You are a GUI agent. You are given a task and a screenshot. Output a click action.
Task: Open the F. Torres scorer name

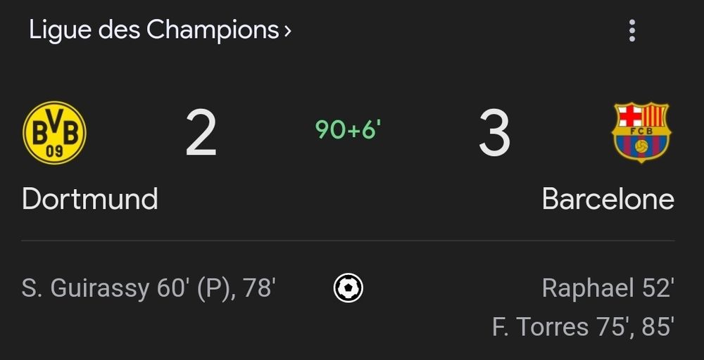click(x=539, y=327)
